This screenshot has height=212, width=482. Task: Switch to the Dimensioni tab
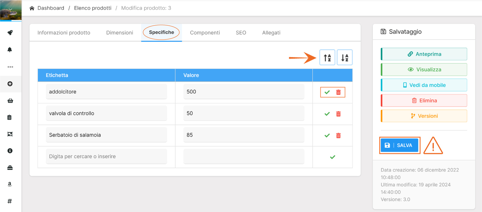click(x=120, y=33)
